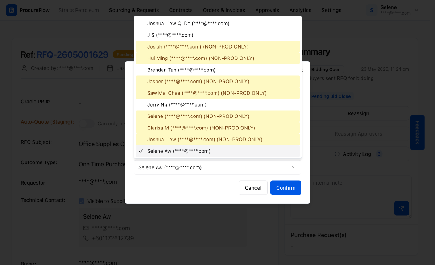Choose Jasper (NON-PROD ONLY) option

pos(217,82)
